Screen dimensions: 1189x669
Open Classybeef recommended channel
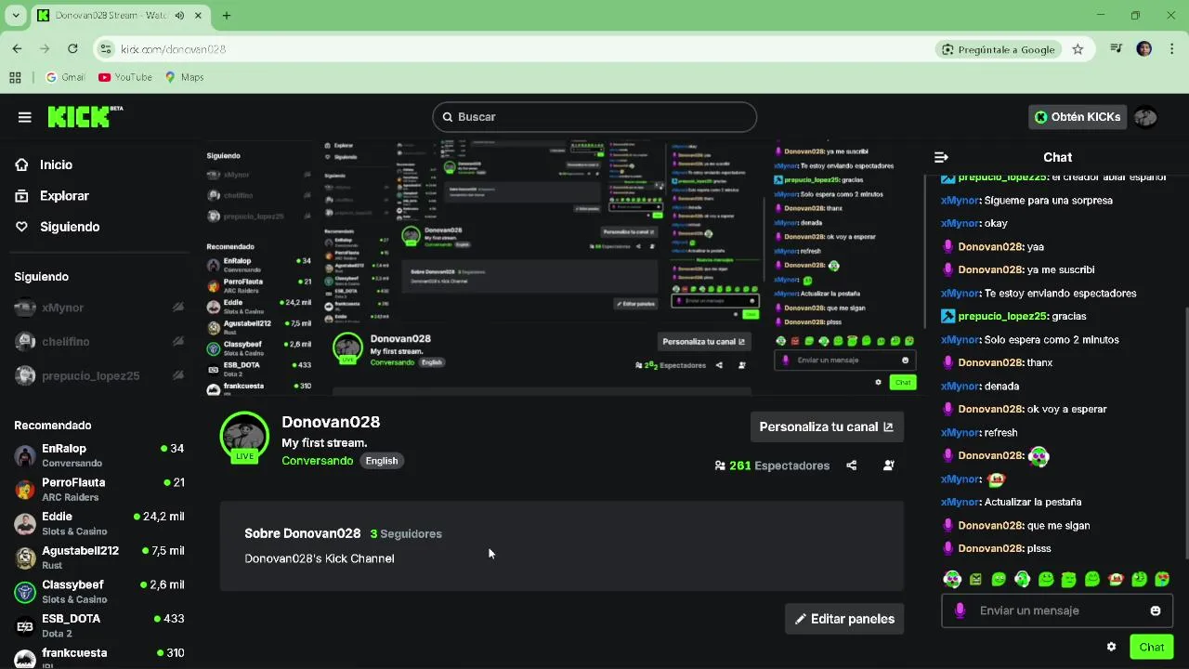coord(99,592)
